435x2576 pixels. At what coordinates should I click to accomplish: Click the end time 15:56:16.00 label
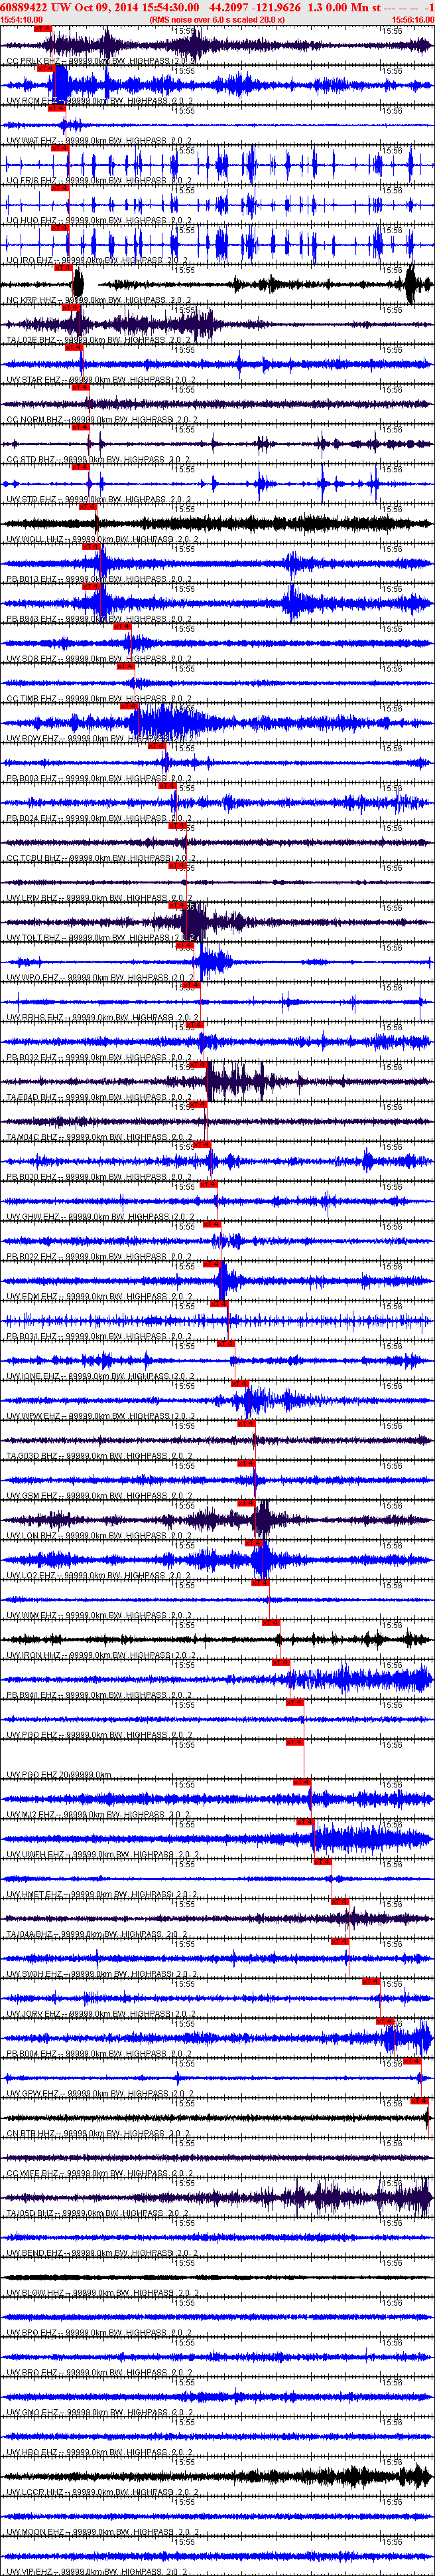(x=412, y=19)
